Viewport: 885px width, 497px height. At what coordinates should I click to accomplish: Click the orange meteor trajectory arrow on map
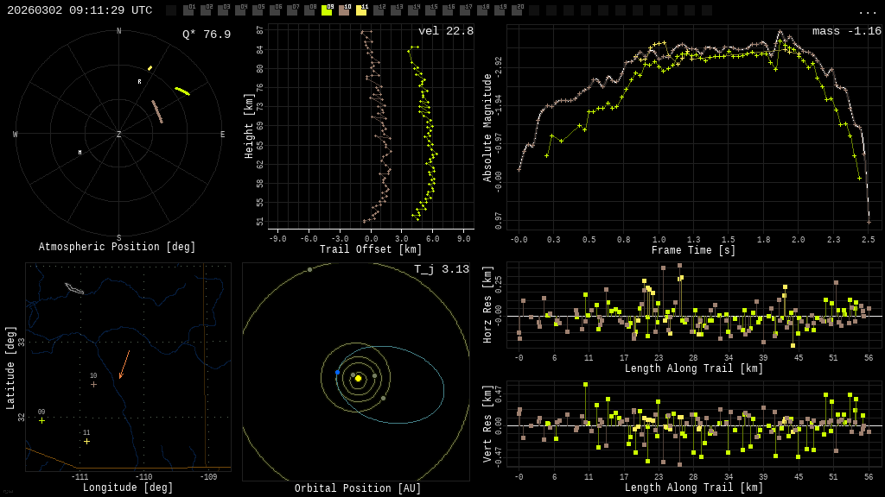(x=124, y=364)
